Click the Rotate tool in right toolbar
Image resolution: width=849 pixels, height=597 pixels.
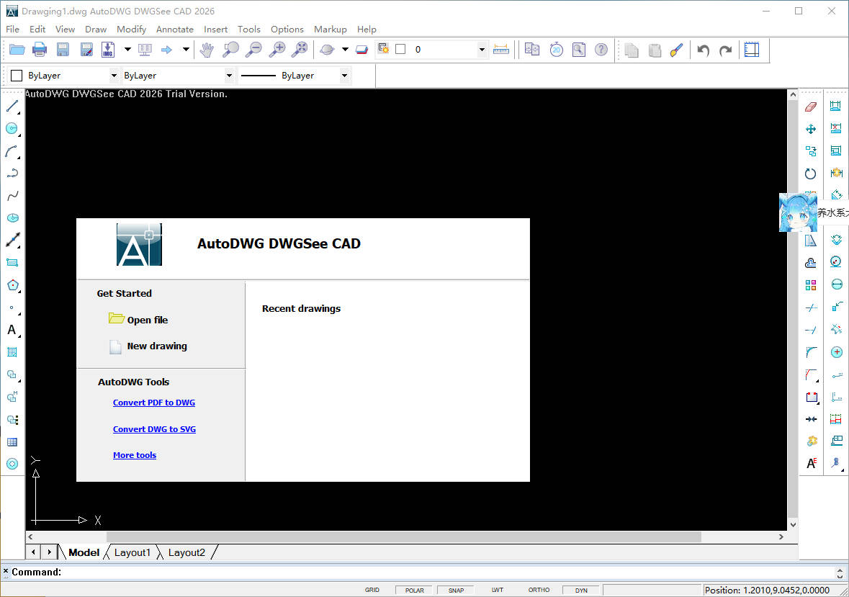(811, 174)
